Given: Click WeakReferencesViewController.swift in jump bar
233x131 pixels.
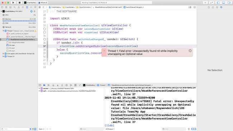Looking at the screenshot, I should pyautogui.click(x=108, y=7).
